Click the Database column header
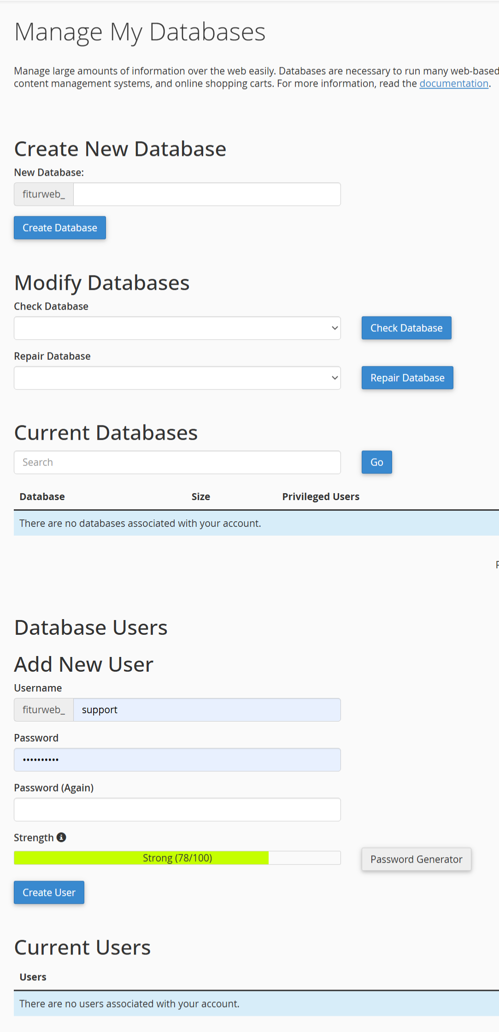 coord(42,496)
